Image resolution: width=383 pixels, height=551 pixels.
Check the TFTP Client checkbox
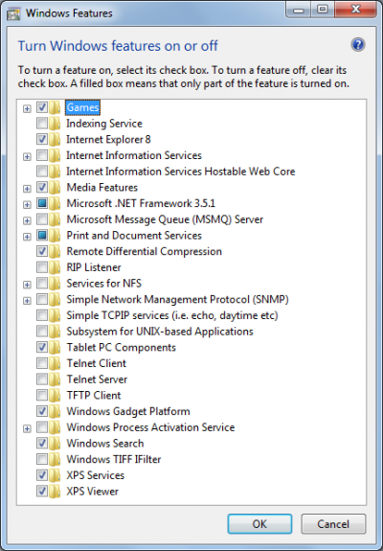pos(42,395)
